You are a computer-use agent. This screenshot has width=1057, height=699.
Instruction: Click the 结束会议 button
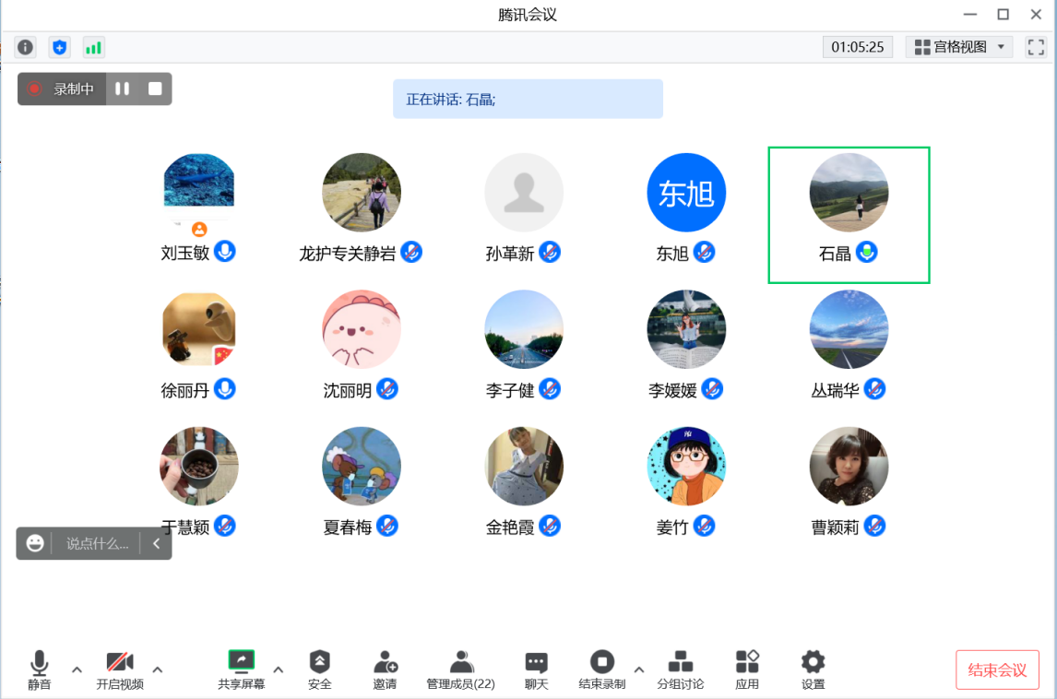point(997,670)
